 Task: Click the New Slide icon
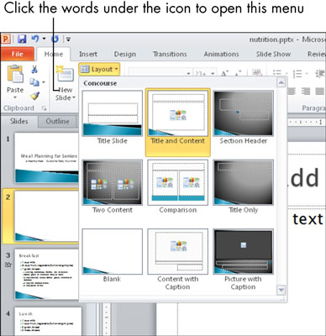[x=65, y=74]
